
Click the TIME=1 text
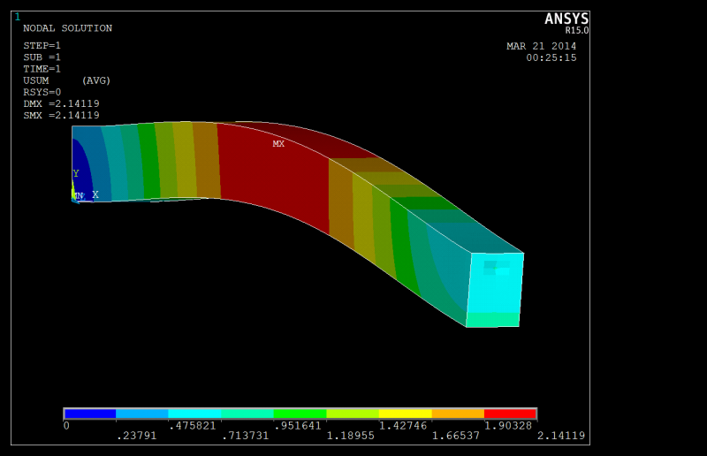(42, 69)
